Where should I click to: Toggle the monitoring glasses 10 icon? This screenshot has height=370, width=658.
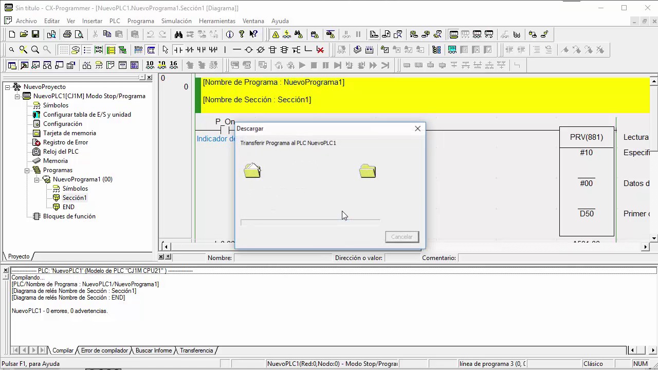click(150, 65)
